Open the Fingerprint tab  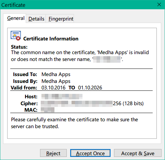pyautogui.click(x=60, y=19)
